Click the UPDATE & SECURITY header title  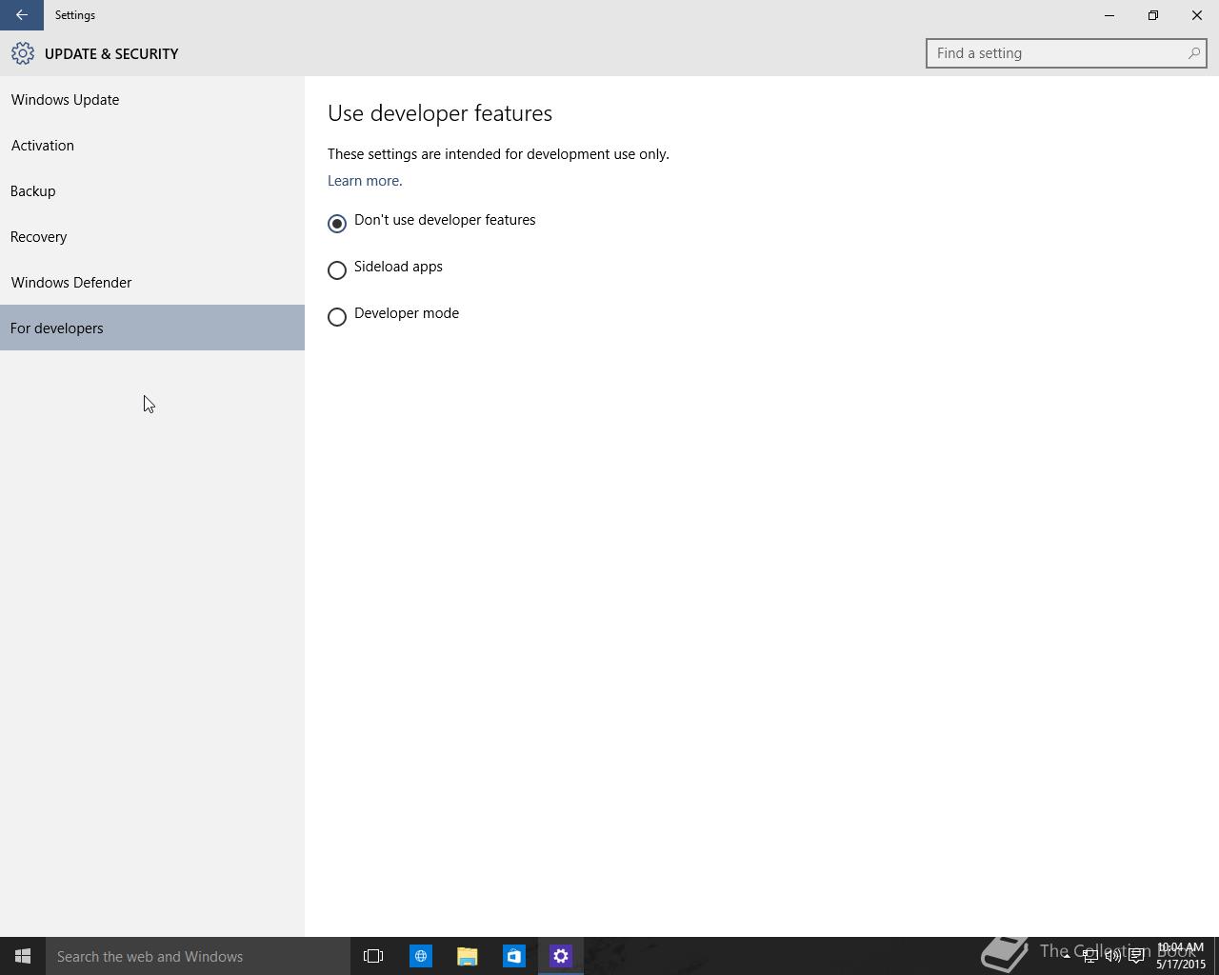point(111,54)
